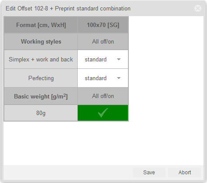Screen dimensions: 207x183
Task: Open the Perfecting standard dropdown
Action: 103,78
